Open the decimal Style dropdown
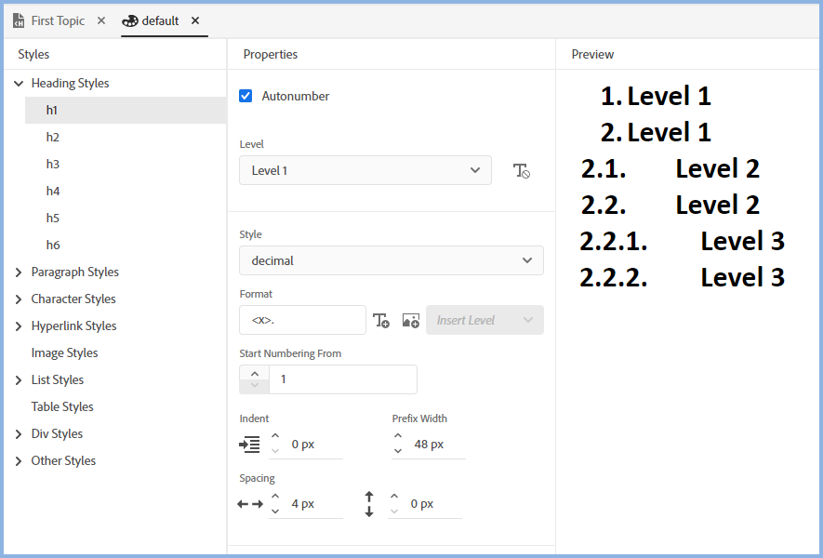The width and height of the screenshot is (823, 558). tap(391, 261)
